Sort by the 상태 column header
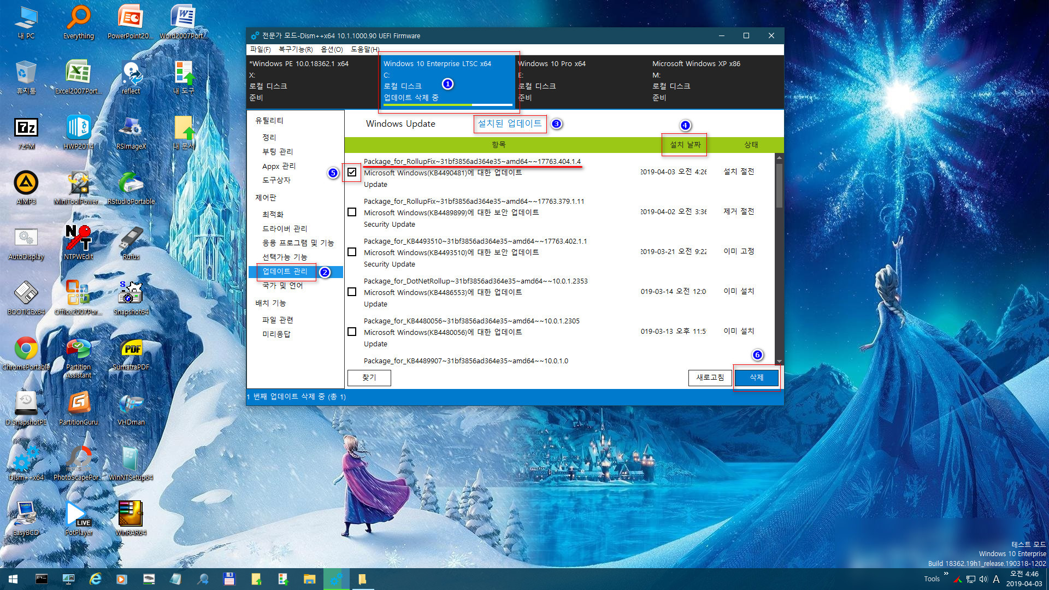Image resolution: width=1049 pixels, height=590 pixels. 751,145
